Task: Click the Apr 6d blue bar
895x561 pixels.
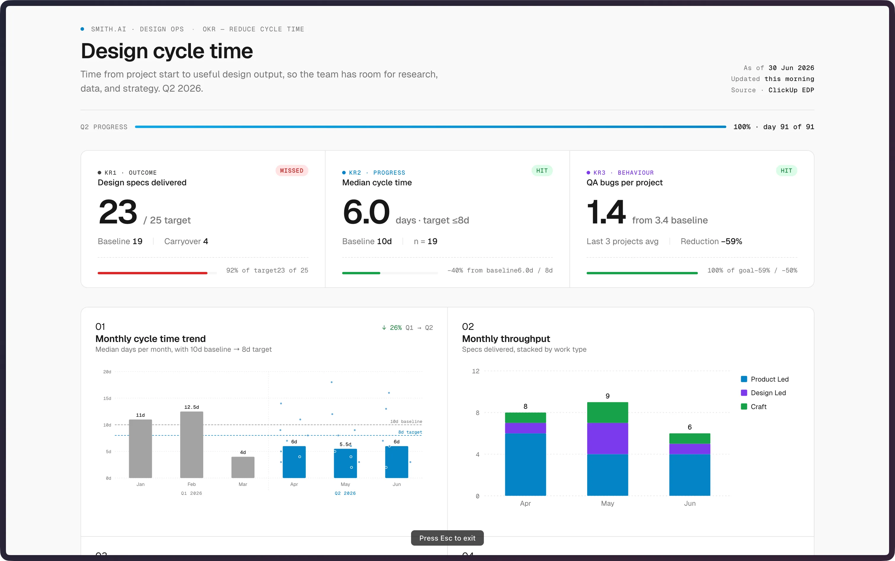Action: coord(294,462)
